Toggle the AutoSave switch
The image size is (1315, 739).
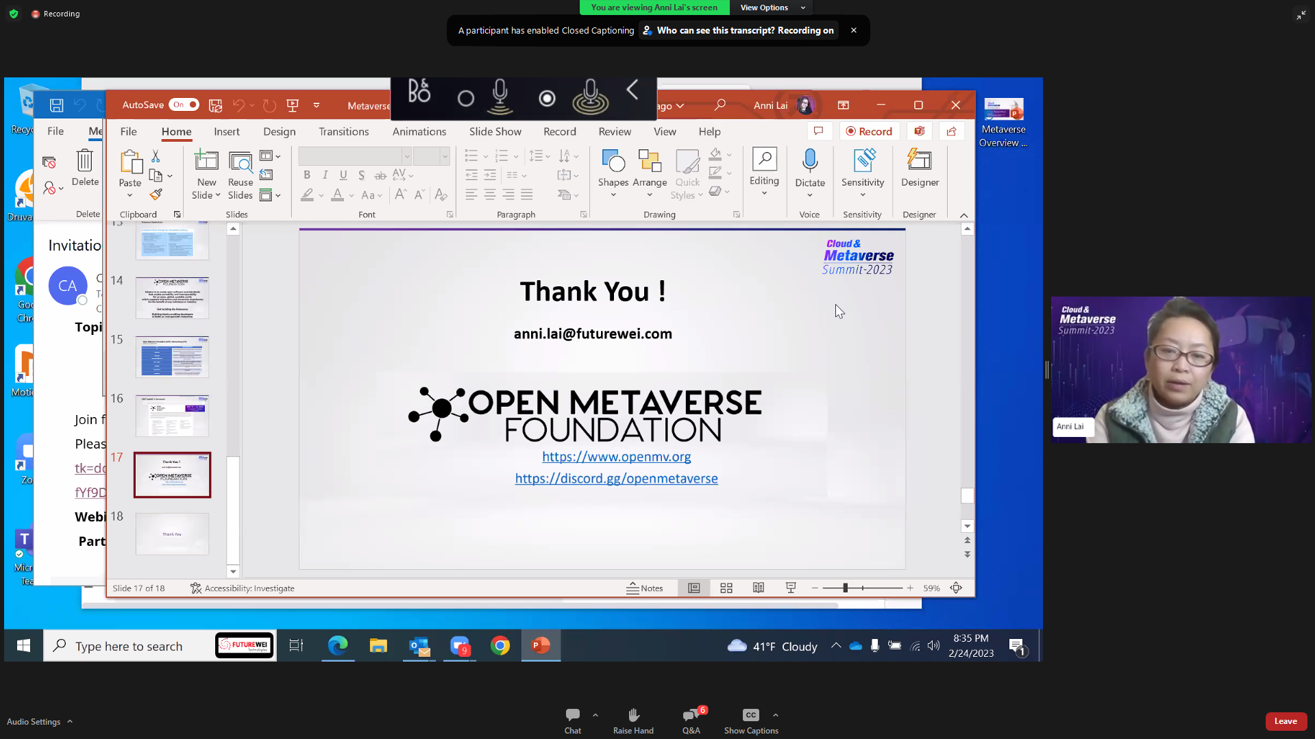point(184,105)
